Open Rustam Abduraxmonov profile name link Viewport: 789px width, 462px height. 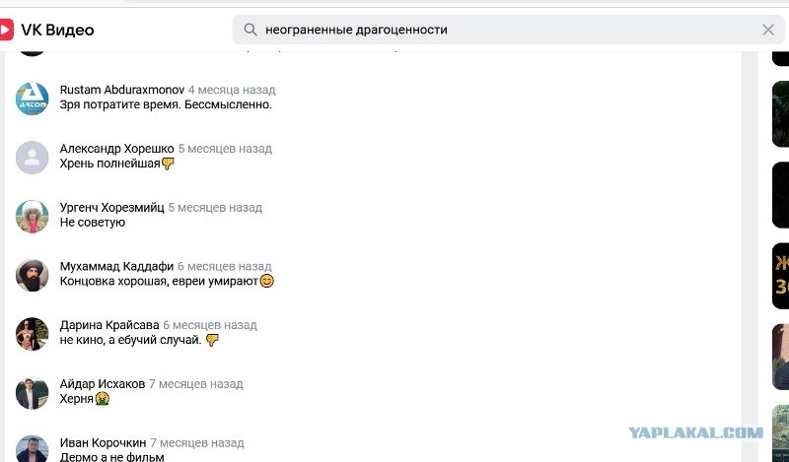click(121, 90)
